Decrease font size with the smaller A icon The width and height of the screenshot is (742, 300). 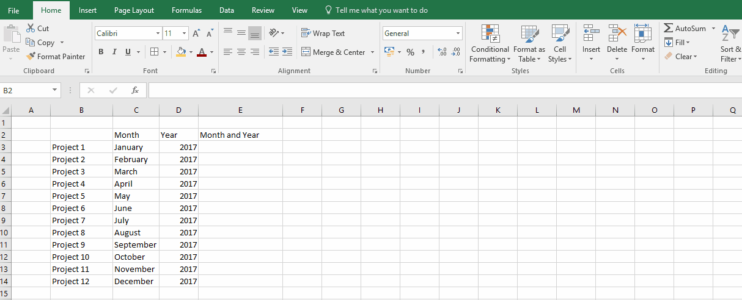click(x=210, y=34)
